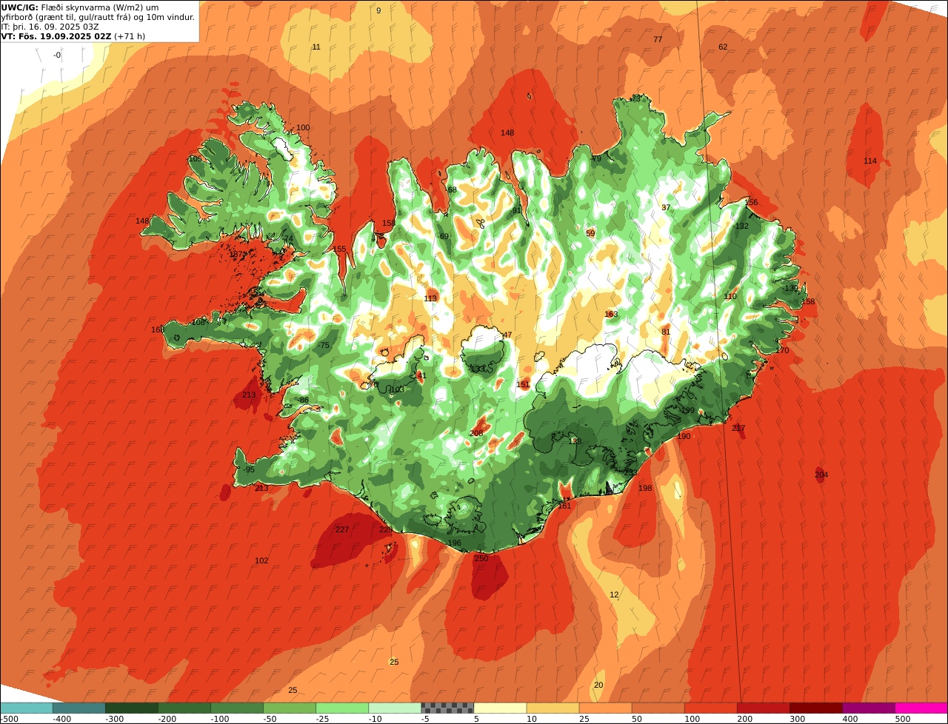
Task: Click the value 91 in north Iceland
Action: (517, 211)
